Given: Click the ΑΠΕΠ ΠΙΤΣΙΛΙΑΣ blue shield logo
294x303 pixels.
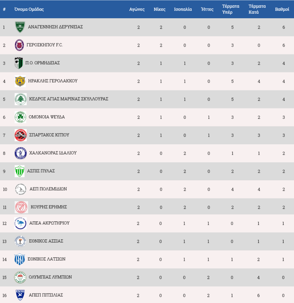Looking at the screenshot, I should coord(20,295).
